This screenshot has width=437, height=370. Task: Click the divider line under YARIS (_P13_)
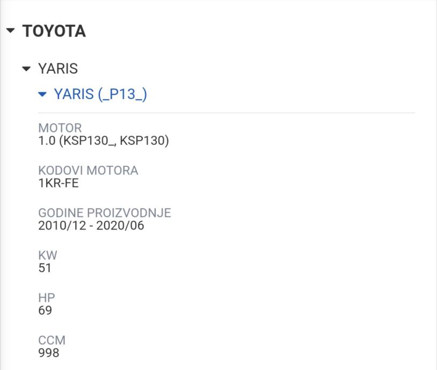tap(226, 113)
